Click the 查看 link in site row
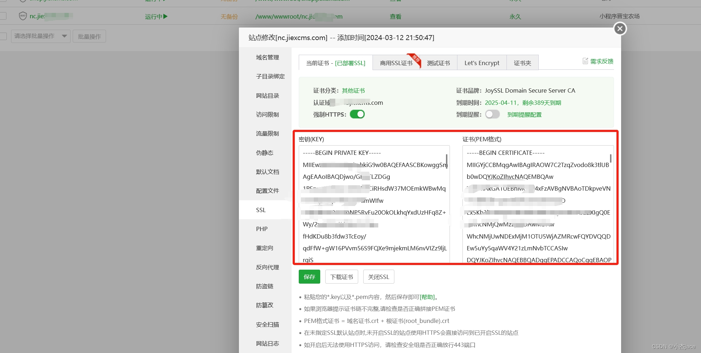Viewport: 701px width, 353px height. point(395,16)
